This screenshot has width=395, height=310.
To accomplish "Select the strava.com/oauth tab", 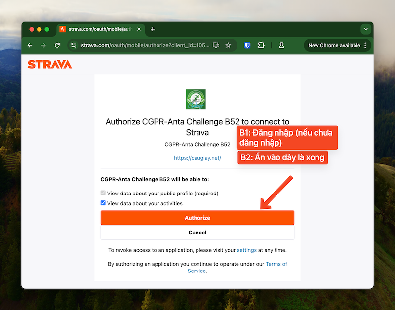I will (x=101, y=30).
